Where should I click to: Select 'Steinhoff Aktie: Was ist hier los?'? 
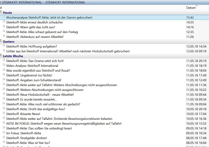[x=28, y=143]
